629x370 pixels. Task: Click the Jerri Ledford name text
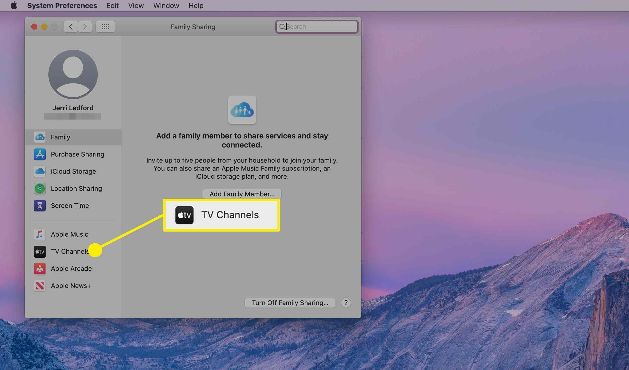73,108
